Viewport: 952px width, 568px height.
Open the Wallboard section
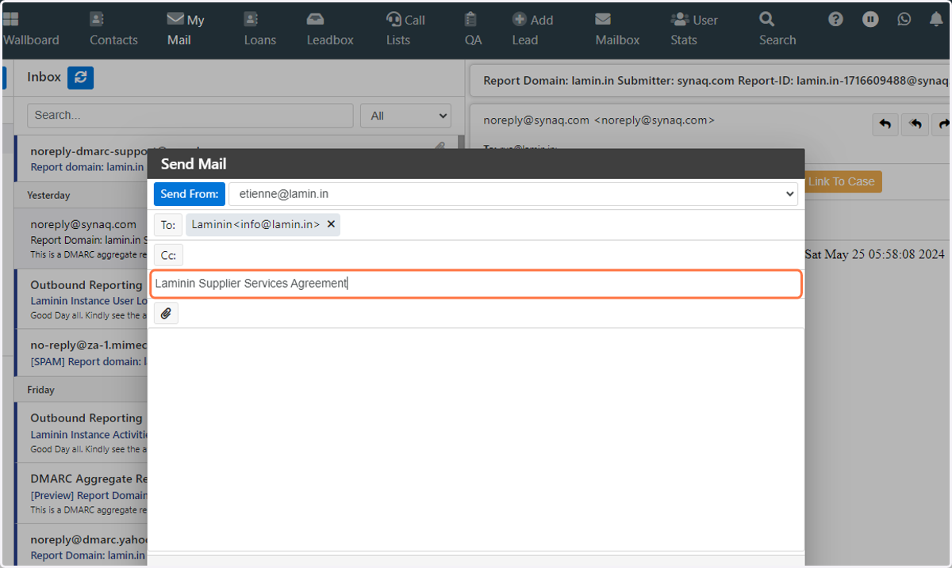click(31, 30)
